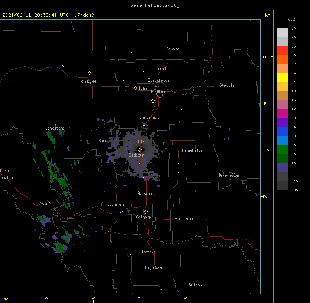Click the Base_Reflectivity title
Screen dimensions: 310x303
tap(155, 5)
